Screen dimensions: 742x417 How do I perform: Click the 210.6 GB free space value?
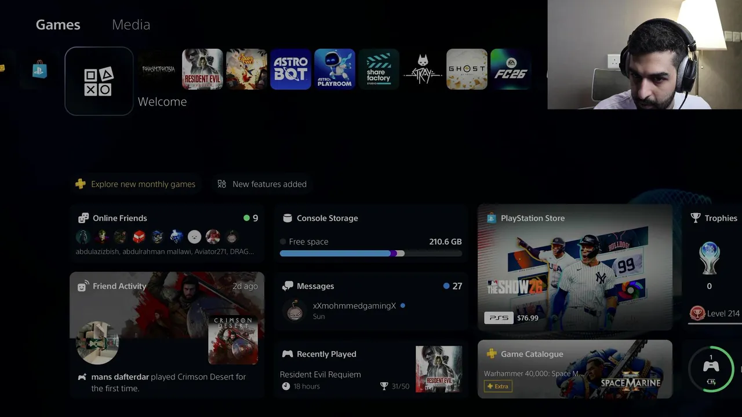click(x=445, y=242)
